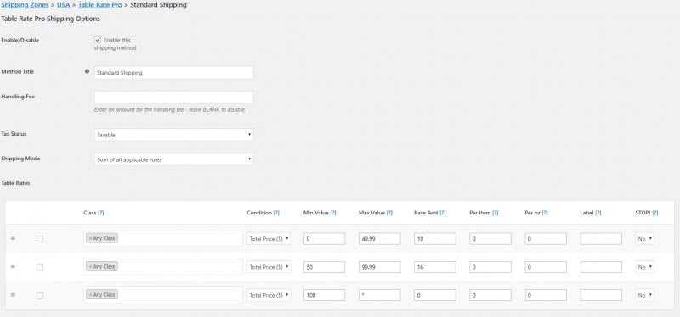Click the STOP! column help link
Viewport: 680px width, 317px height.
pos(655,213)
